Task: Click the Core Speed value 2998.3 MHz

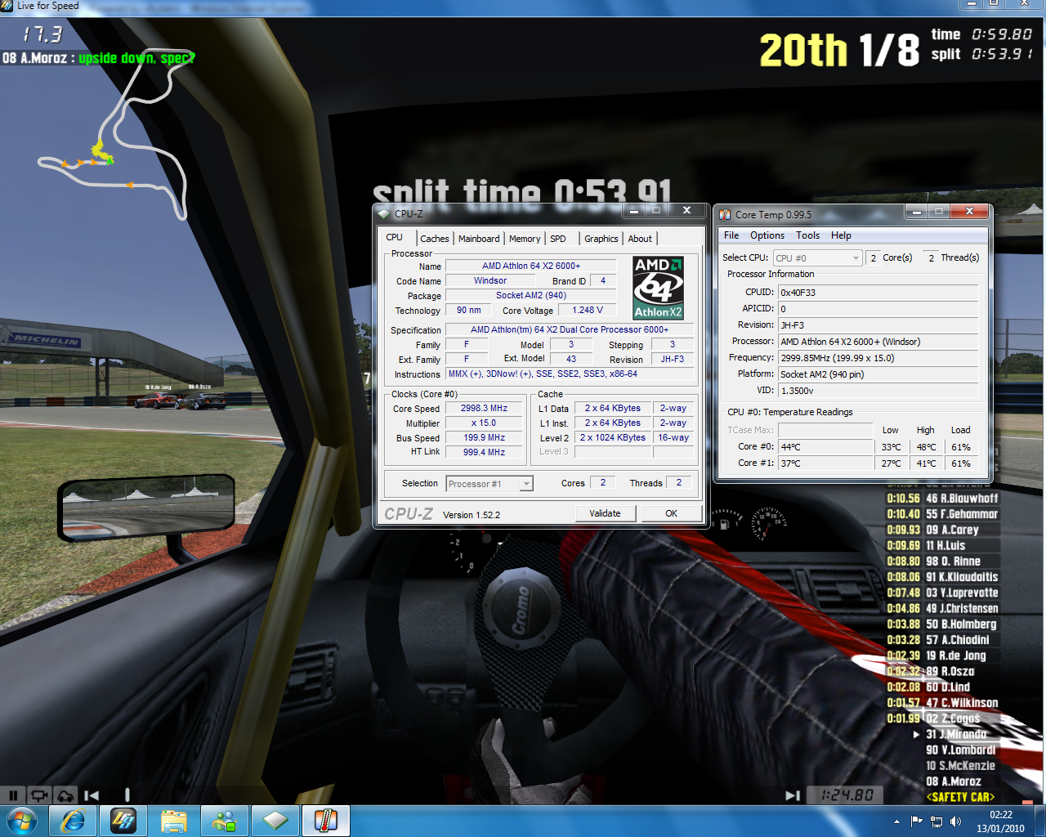Action: point(484,408)
